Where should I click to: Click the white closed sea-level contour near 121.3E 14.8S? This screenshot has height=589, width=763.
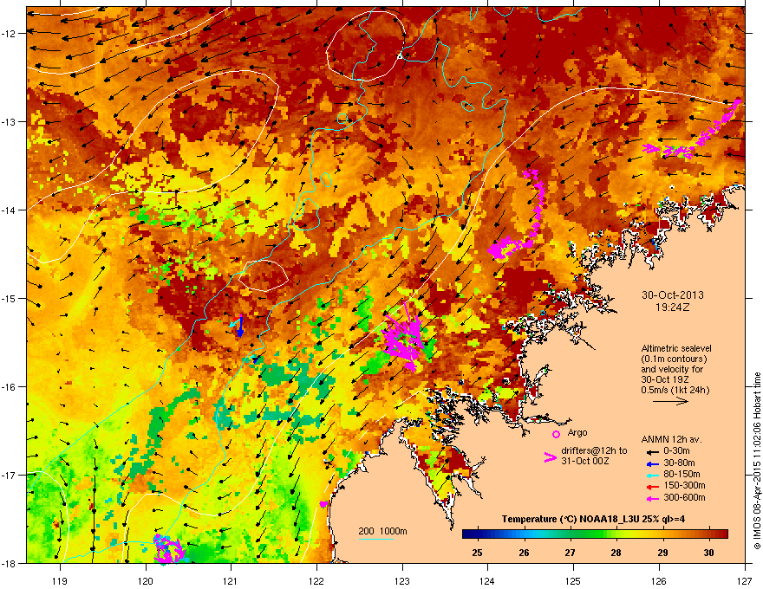pos(264,275)
